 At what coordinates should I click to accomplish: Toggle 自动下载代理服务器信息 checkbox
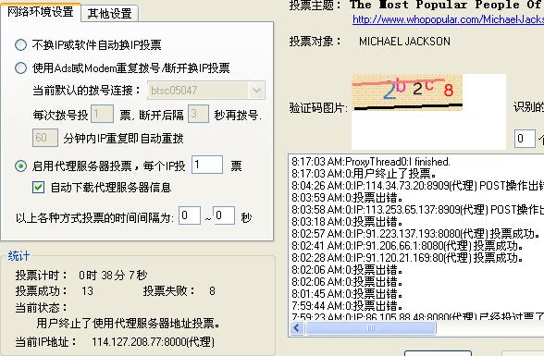click(x=38, y=188)
